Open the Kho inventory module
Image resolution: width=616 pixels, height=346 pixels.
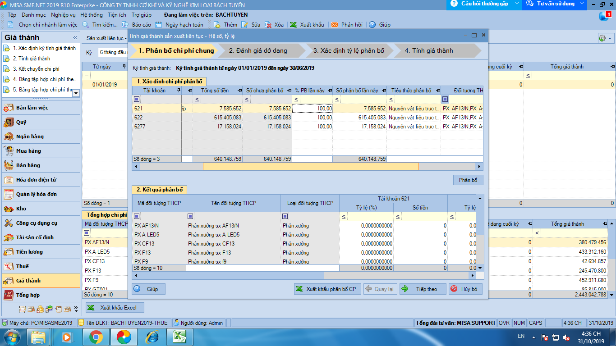pos(41,209)
